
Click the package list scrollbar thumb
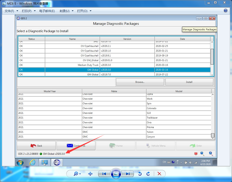click(x=212, y=57)
